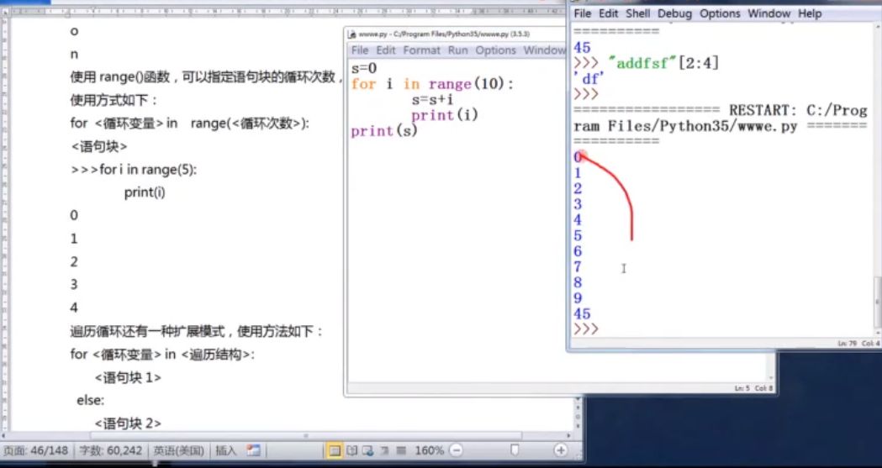882x468 pixels.
Task: Click the zoom in plus icon
Action: coord(560,450)
